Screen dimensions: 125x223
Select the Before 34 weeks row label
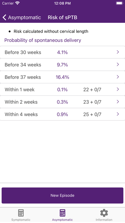click(23, 65)
